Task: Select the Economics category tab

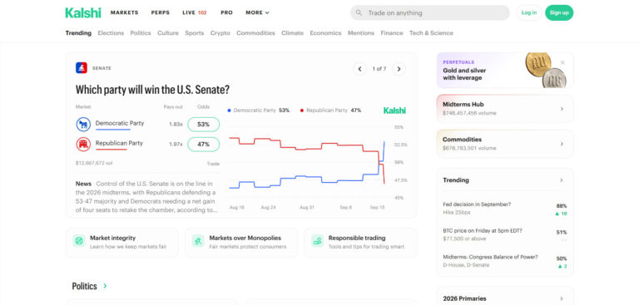Action: [325, 33]
